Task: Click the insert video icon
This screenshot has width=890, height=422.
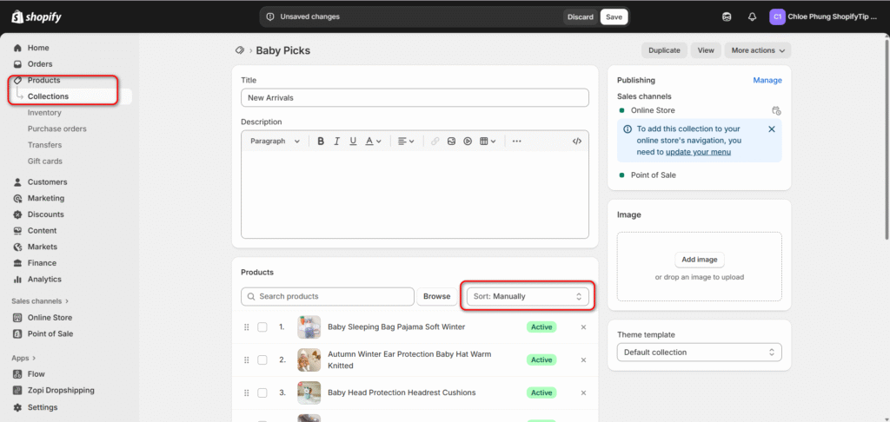Action: point(468,141)
